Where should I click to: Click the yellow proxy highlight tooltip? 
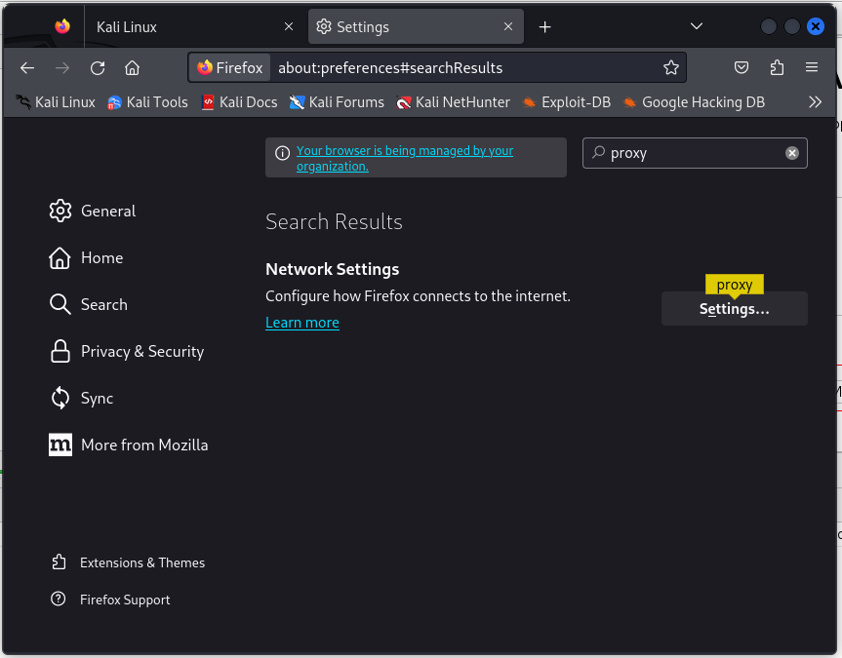[x=734, y=285]
